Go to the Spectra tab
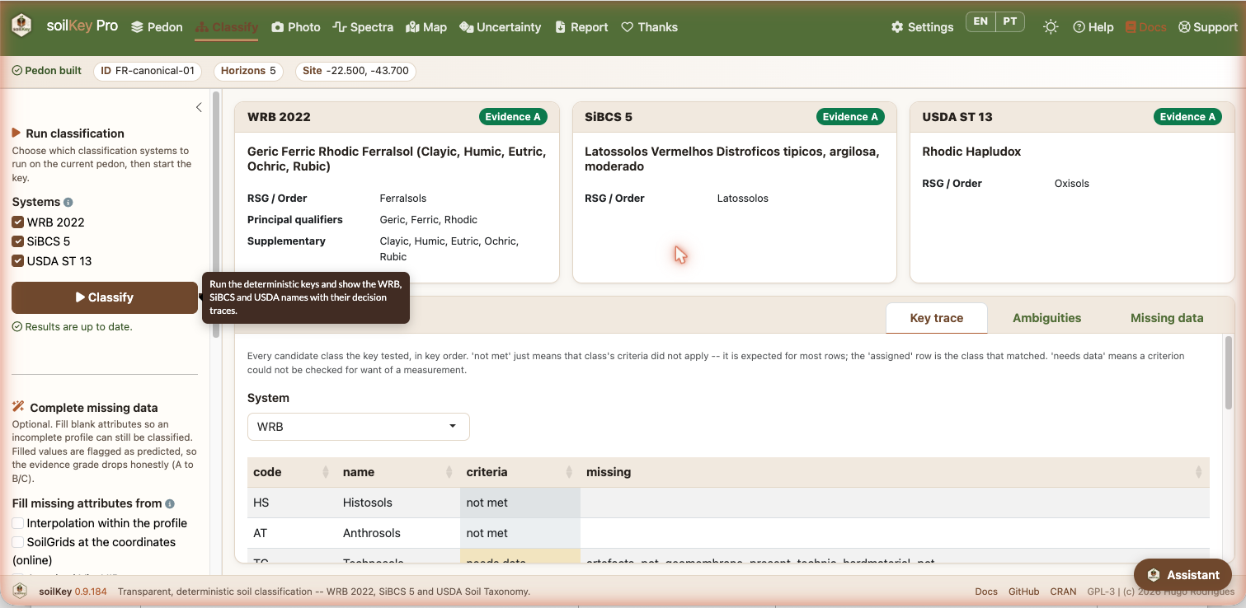The height and width of the screenshot is (608, 1246). [363, 27]
